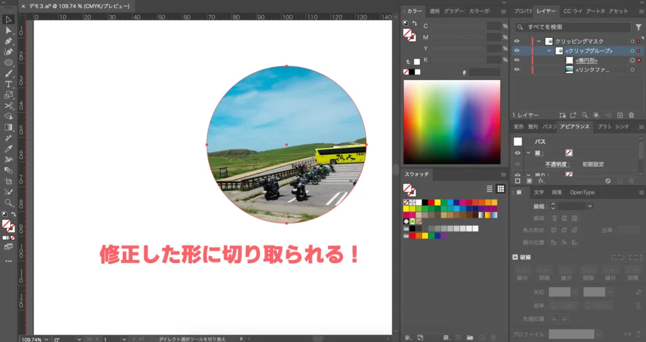Click Make/Release Clipping Mask icon in Layers panel

[x=596, y=115]
